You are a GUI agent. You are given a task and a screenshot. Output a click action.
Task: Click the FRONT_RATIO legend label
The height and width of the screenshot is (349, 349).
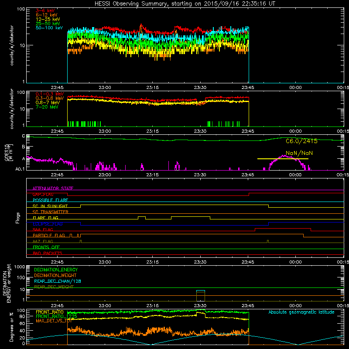point(50,312)
